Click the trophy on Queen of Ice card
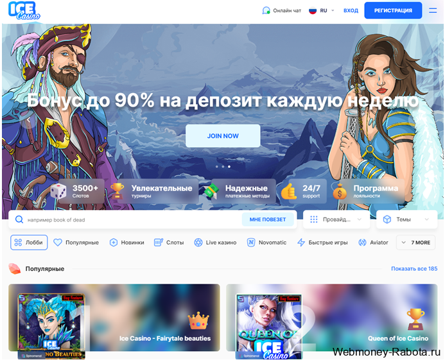The image size is (445, 362). (x=415, y=320)
